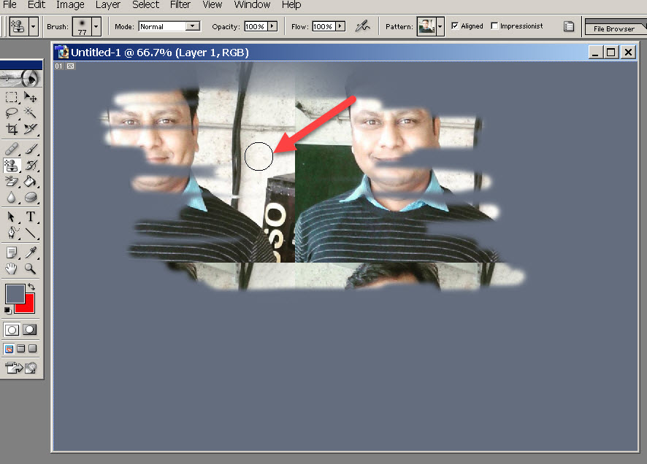
Task: Expand the Pattern picker dropdown arrow
Action: [x=440, y=27]
